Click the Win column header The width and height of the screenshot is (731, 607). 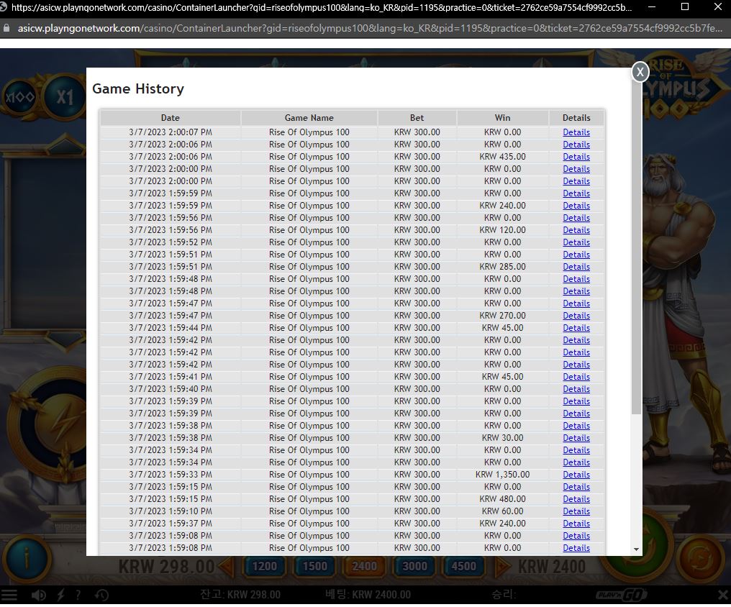[502, 118]
